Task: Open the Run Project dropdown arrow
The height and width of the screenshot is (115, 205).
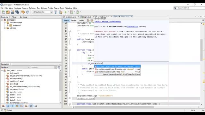Action: point(68,12)
